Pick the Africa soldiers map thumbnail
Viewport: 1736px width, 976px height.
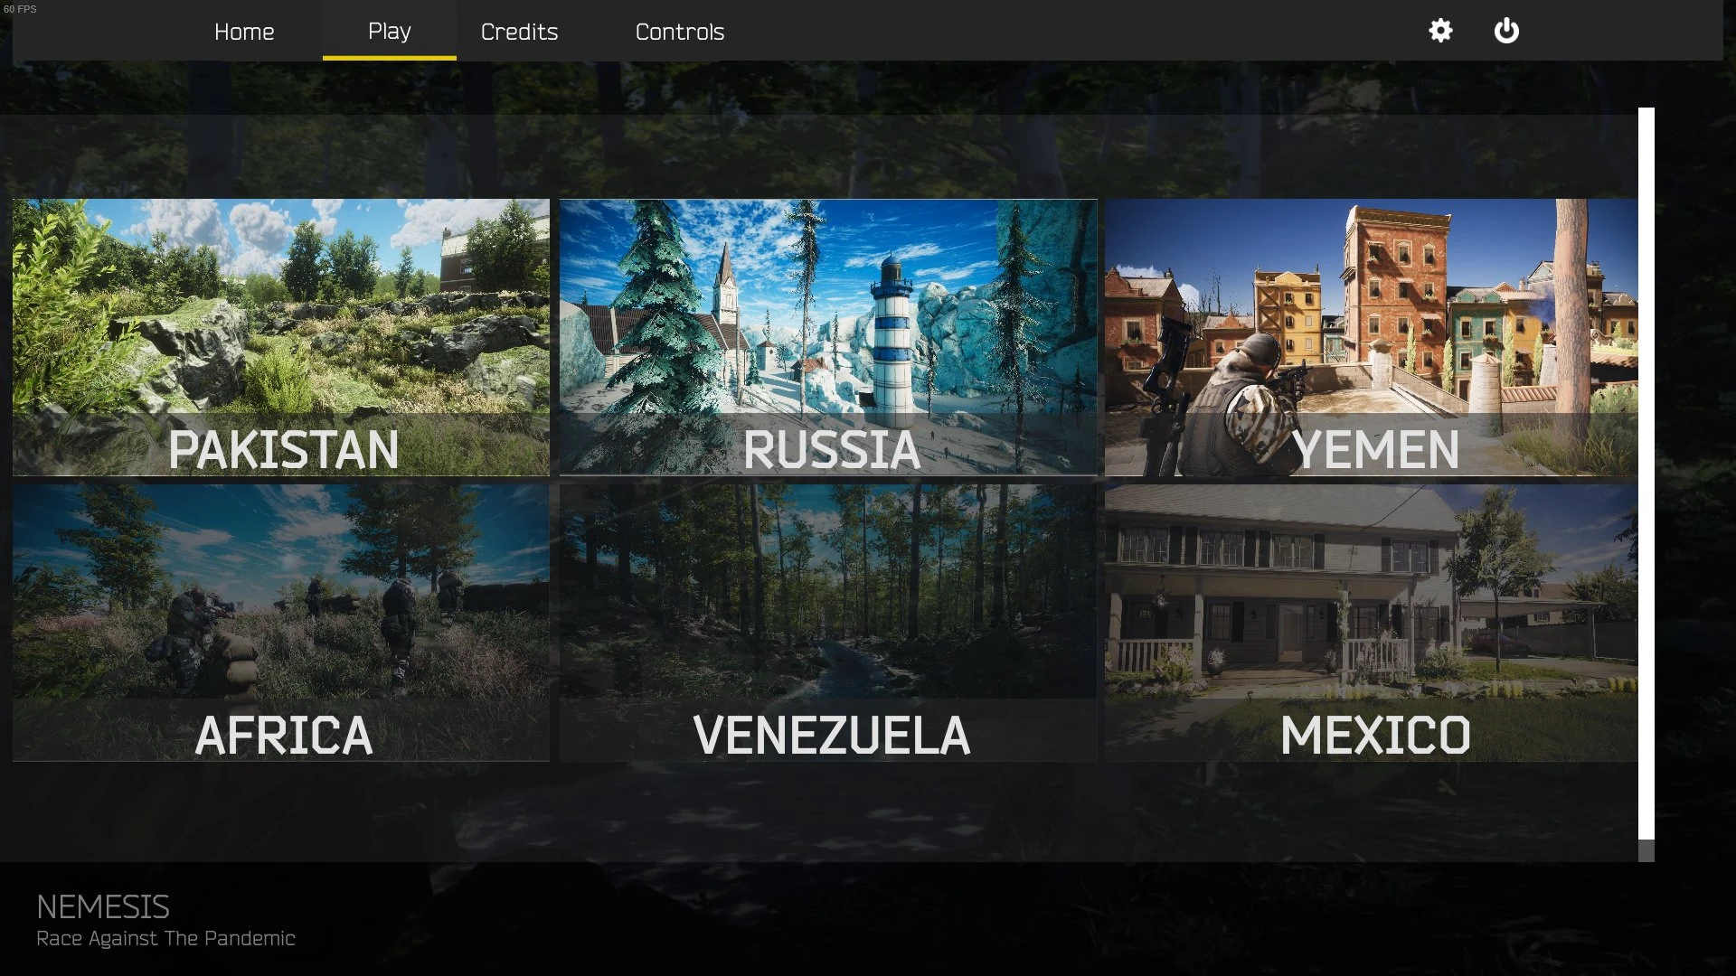280,624
